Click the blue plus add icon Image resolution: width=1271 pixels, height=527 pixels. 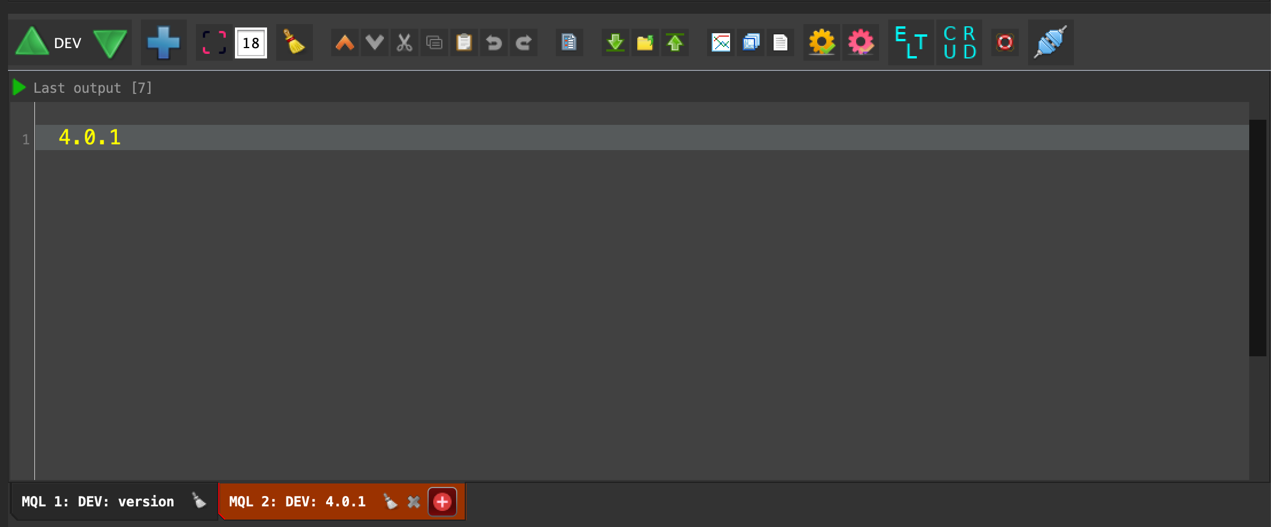(163, 42)
